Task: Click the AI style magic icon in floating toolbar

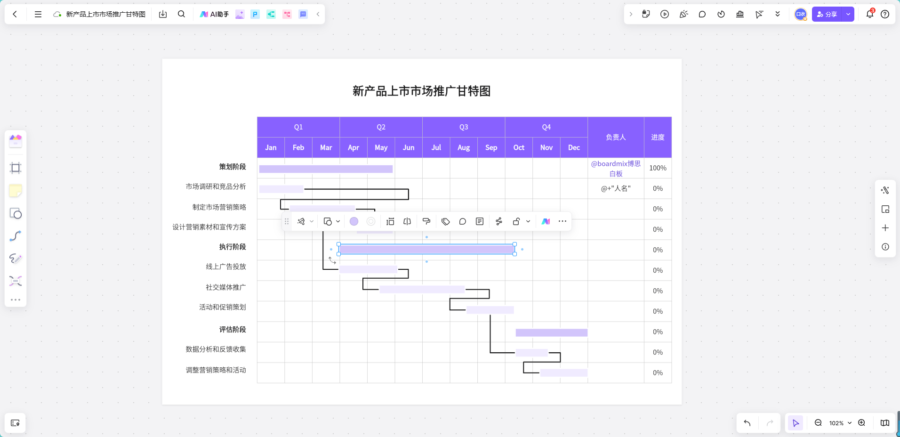Action: pos(301,221)
